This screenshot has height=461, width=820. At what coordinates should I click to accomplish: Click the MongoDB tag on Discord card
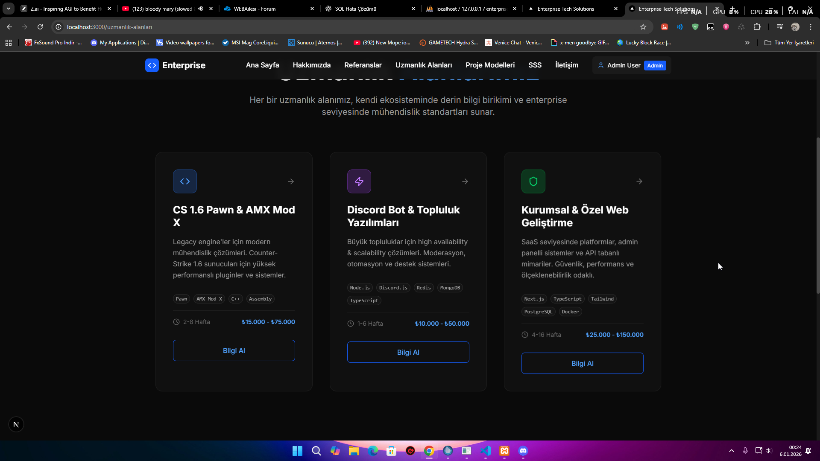tap(450, 288)
